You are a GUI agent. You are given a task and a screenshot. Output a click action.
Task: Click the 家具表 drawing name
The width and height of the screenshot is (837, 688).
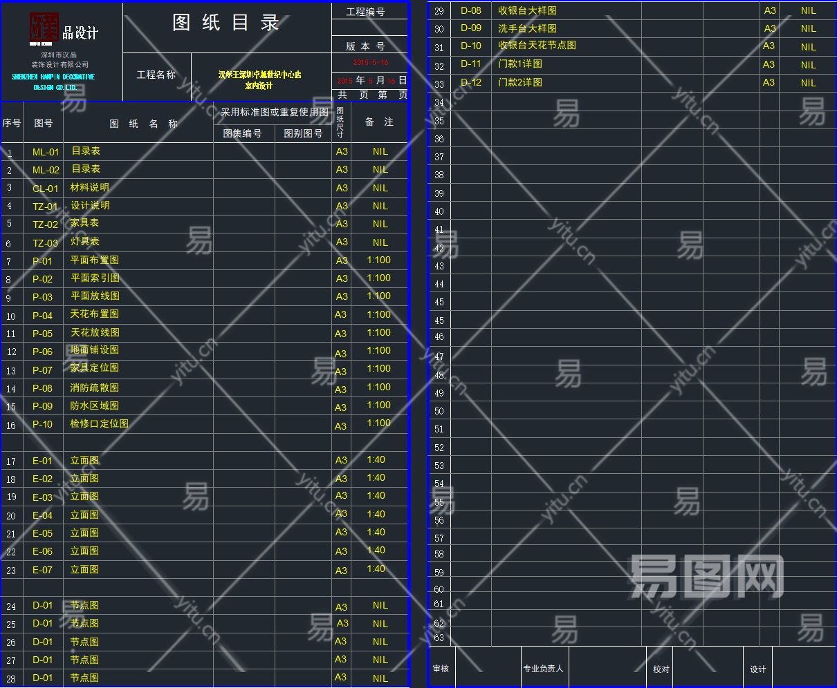click(x=85, y=223)
